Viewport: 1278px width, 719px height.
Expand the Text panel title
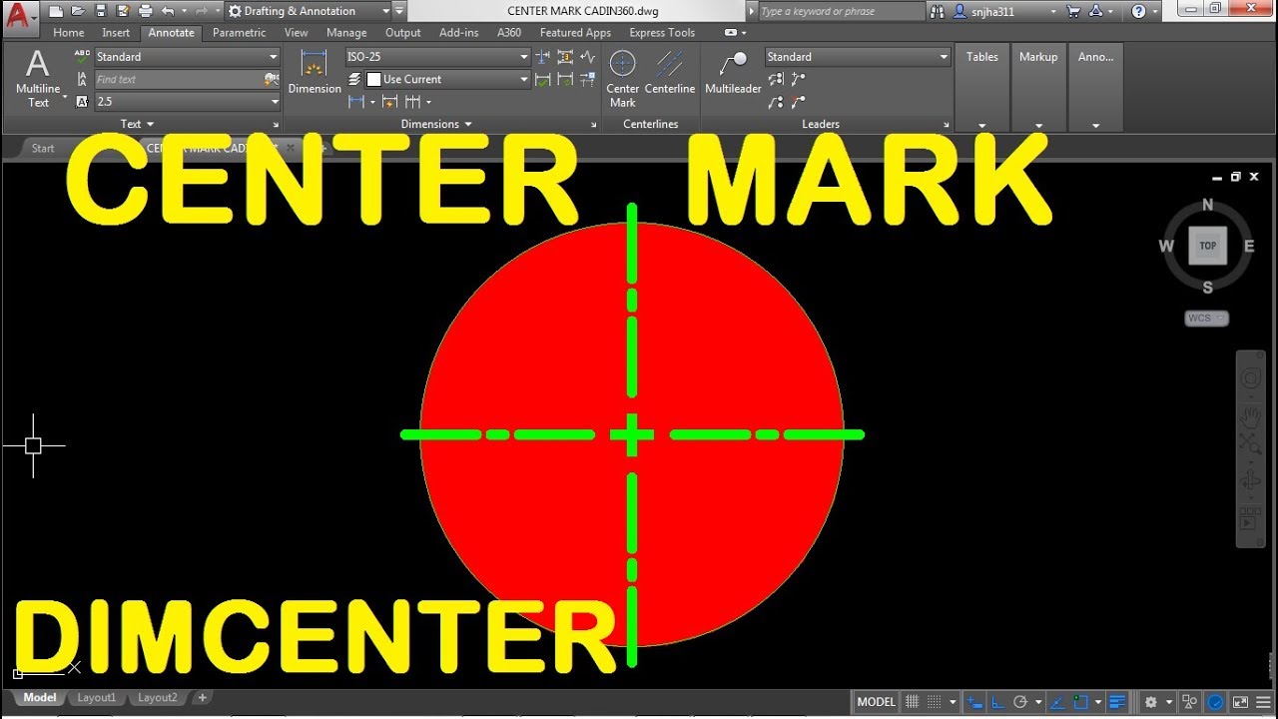(x=137, y=124)
